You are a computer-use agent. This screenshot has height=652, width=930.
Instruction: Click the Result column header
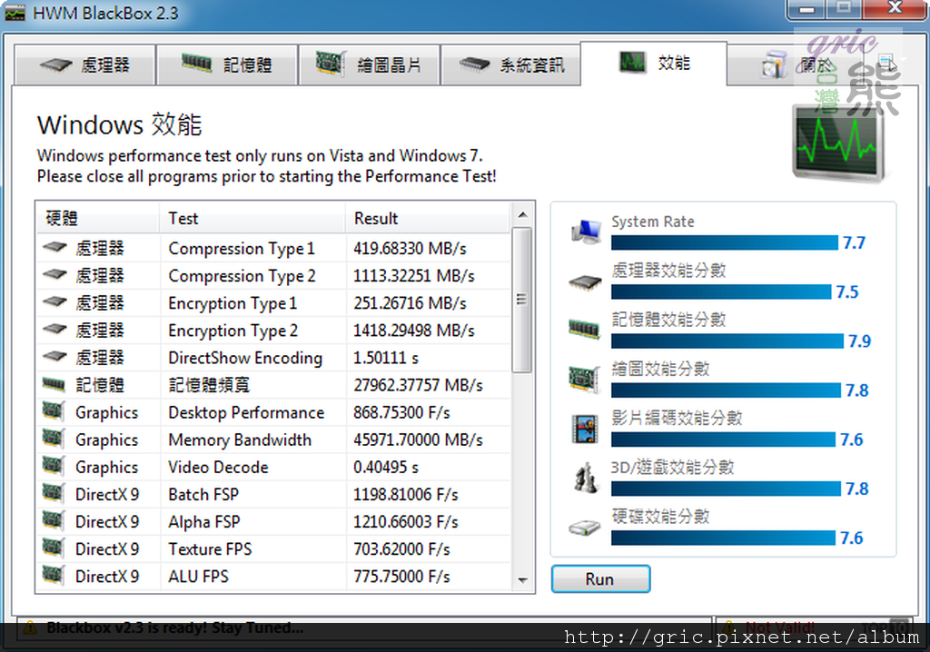427,218
